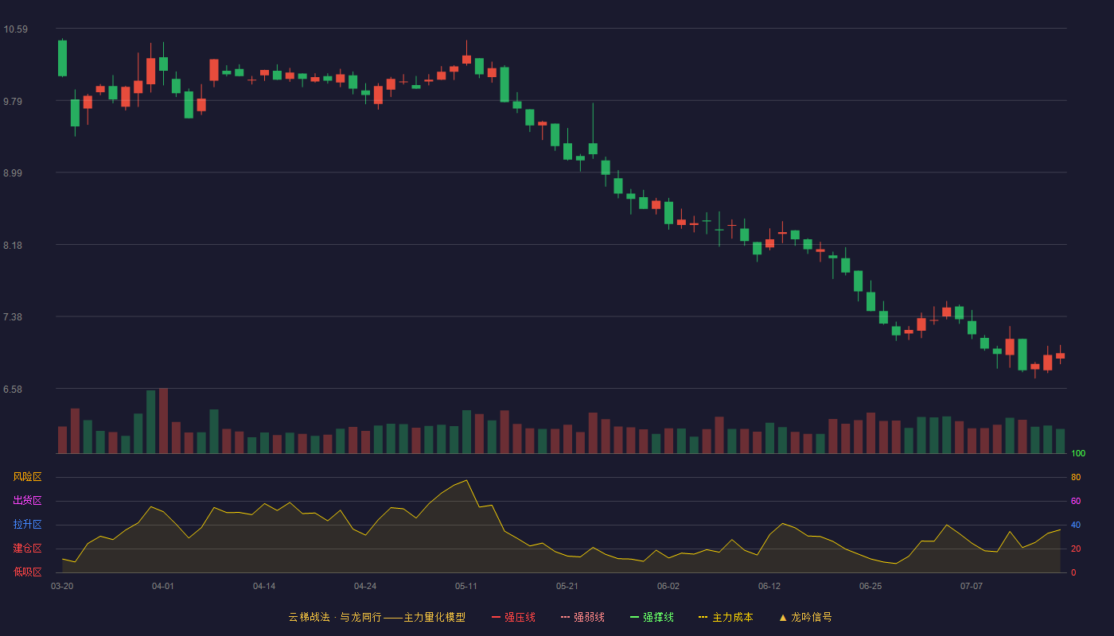Click the 拉升区 zone label

coord(27,525)
